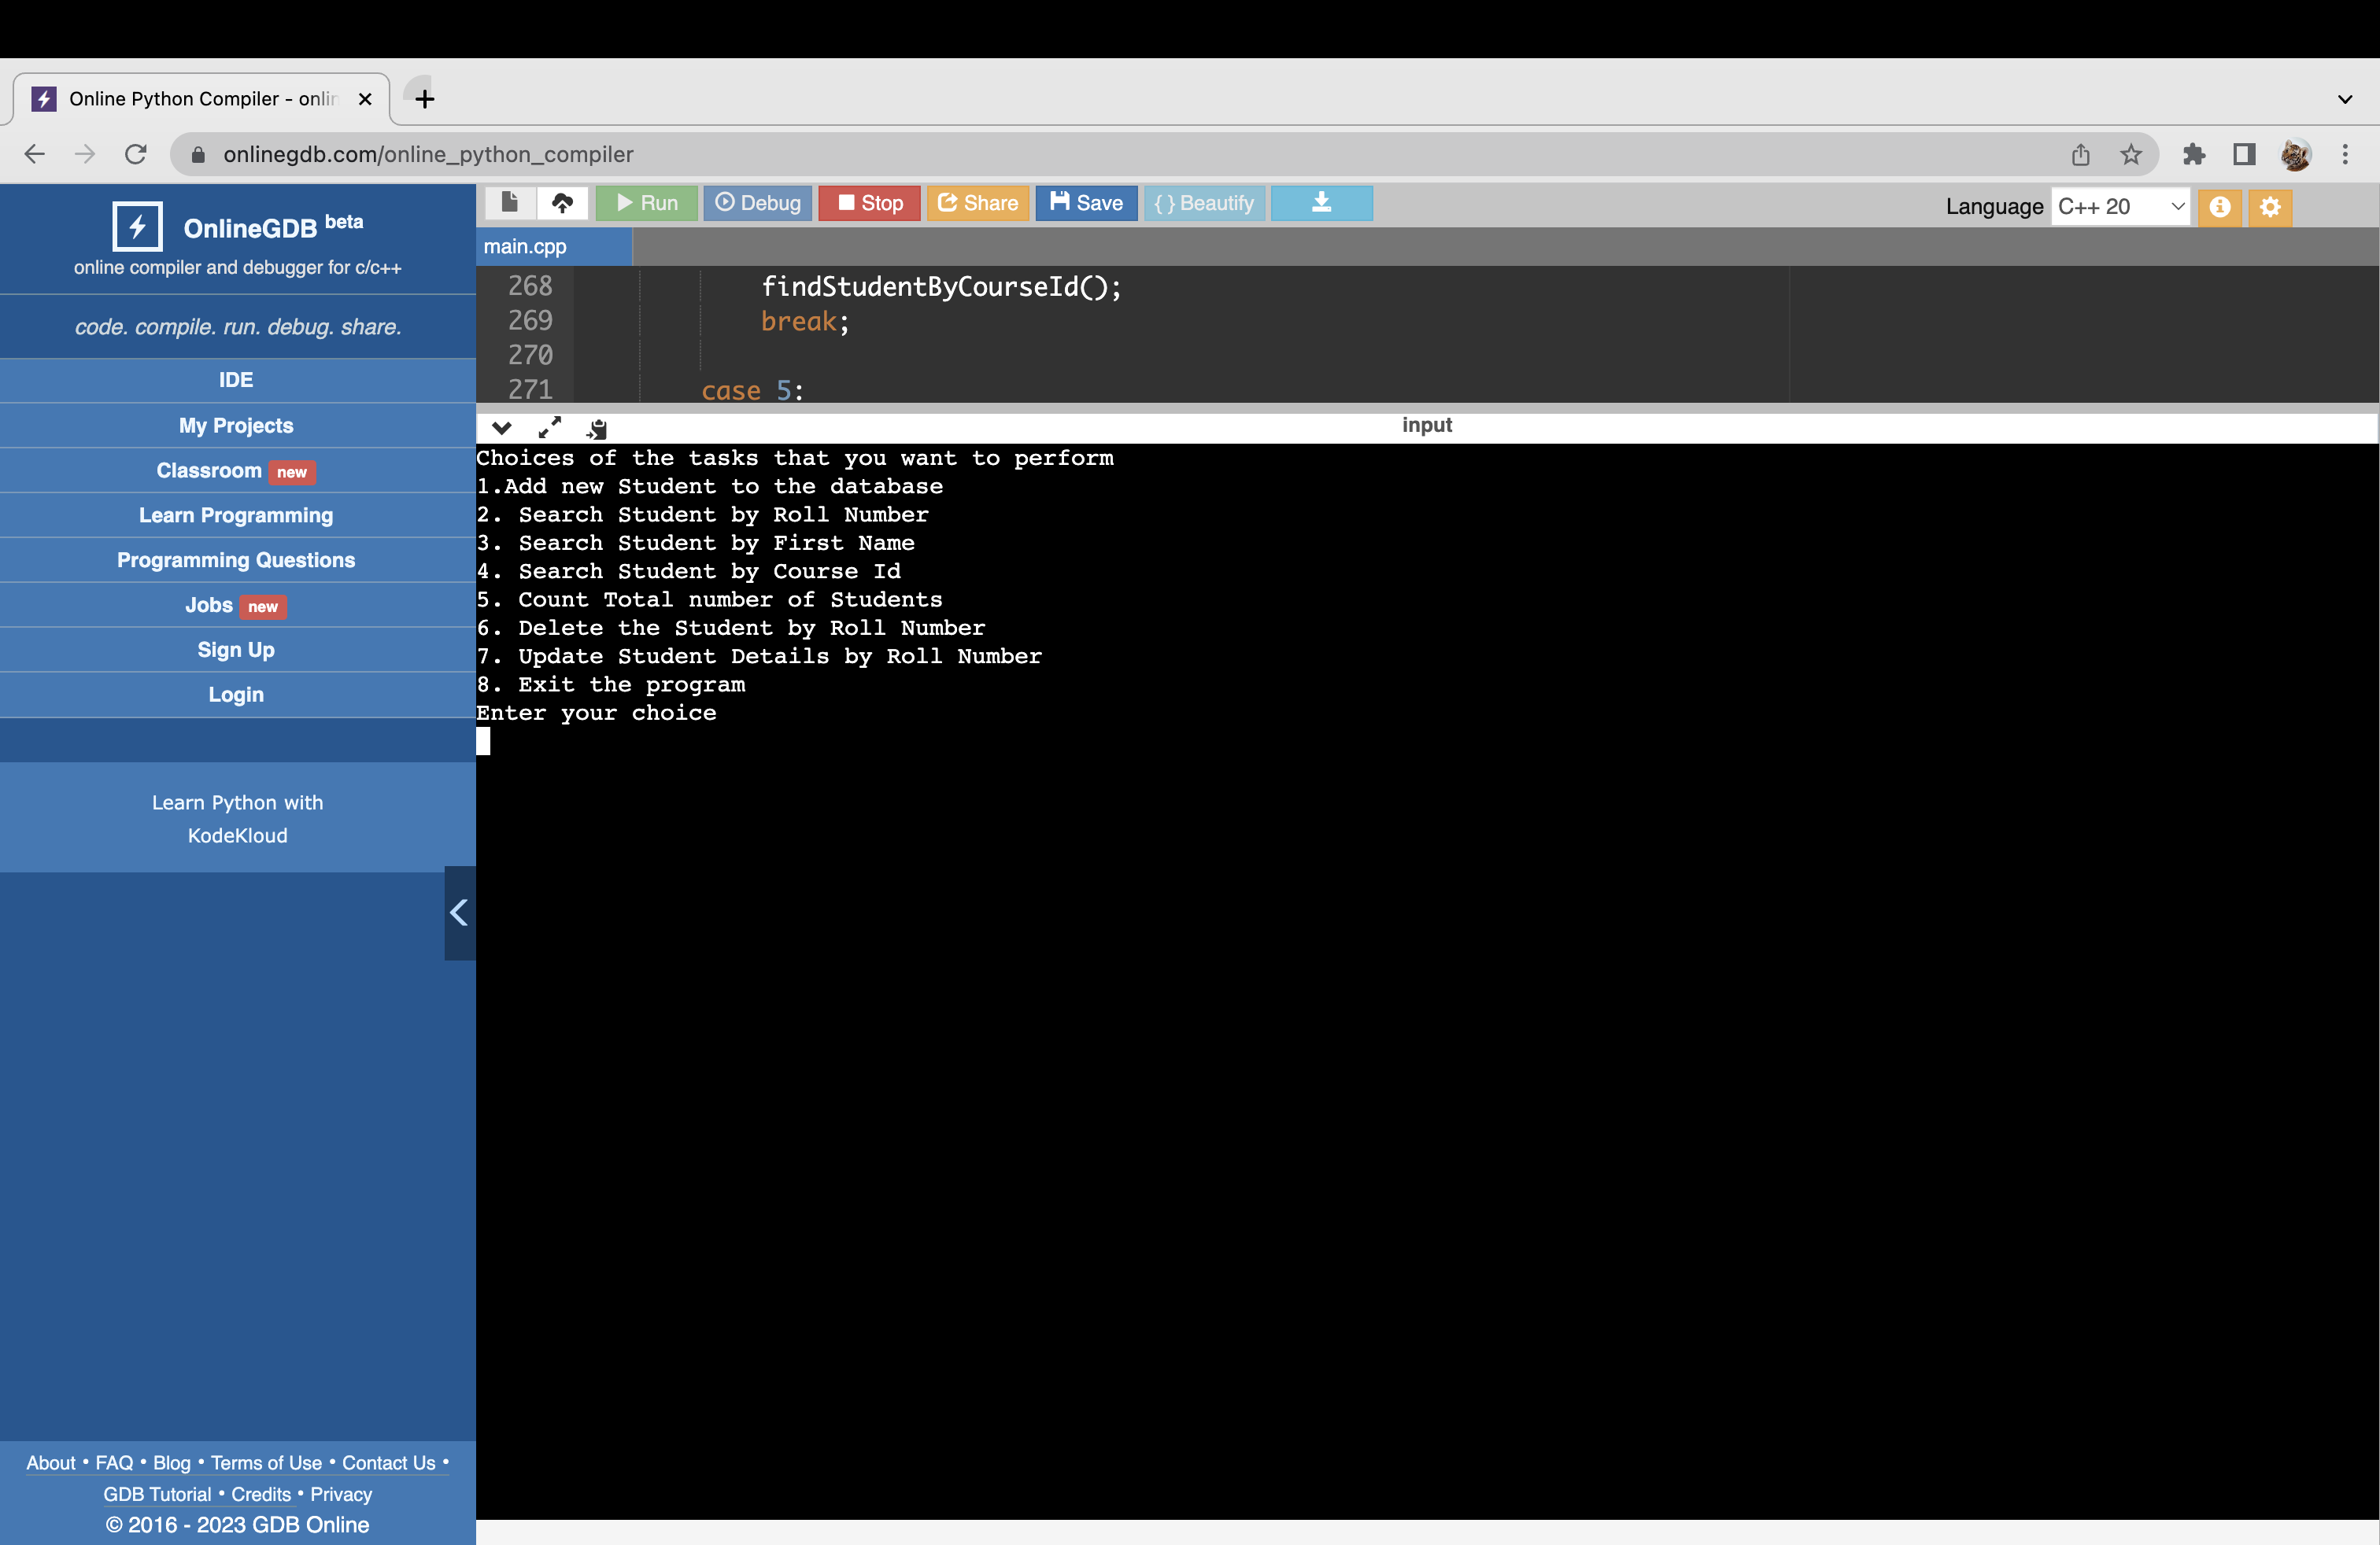Open the My Projects page
This screenshot has height=1545, width=2380.
click(236, 425)
